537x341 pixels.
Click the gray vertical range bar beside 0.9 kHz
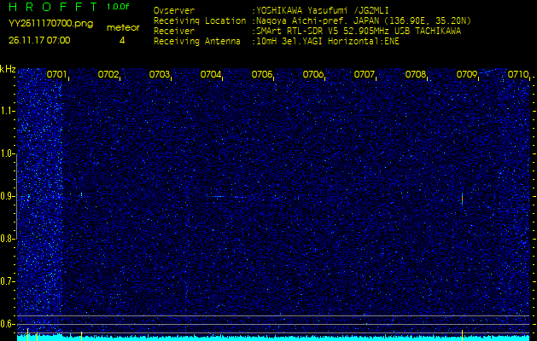(17, 196)
